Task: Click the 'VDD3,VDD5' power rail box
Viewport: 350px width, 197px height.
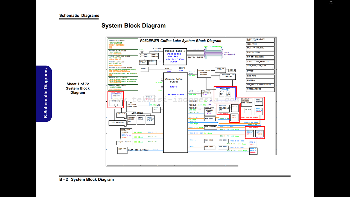Action: pyautogui.click(x=260, y=44)
